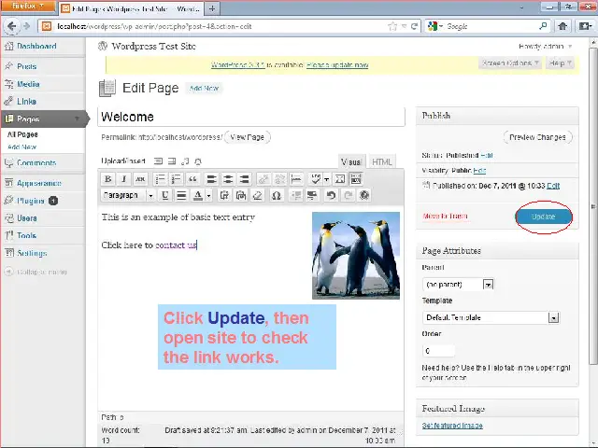Expand the Pages menu arrow

(x=77, y=119)
